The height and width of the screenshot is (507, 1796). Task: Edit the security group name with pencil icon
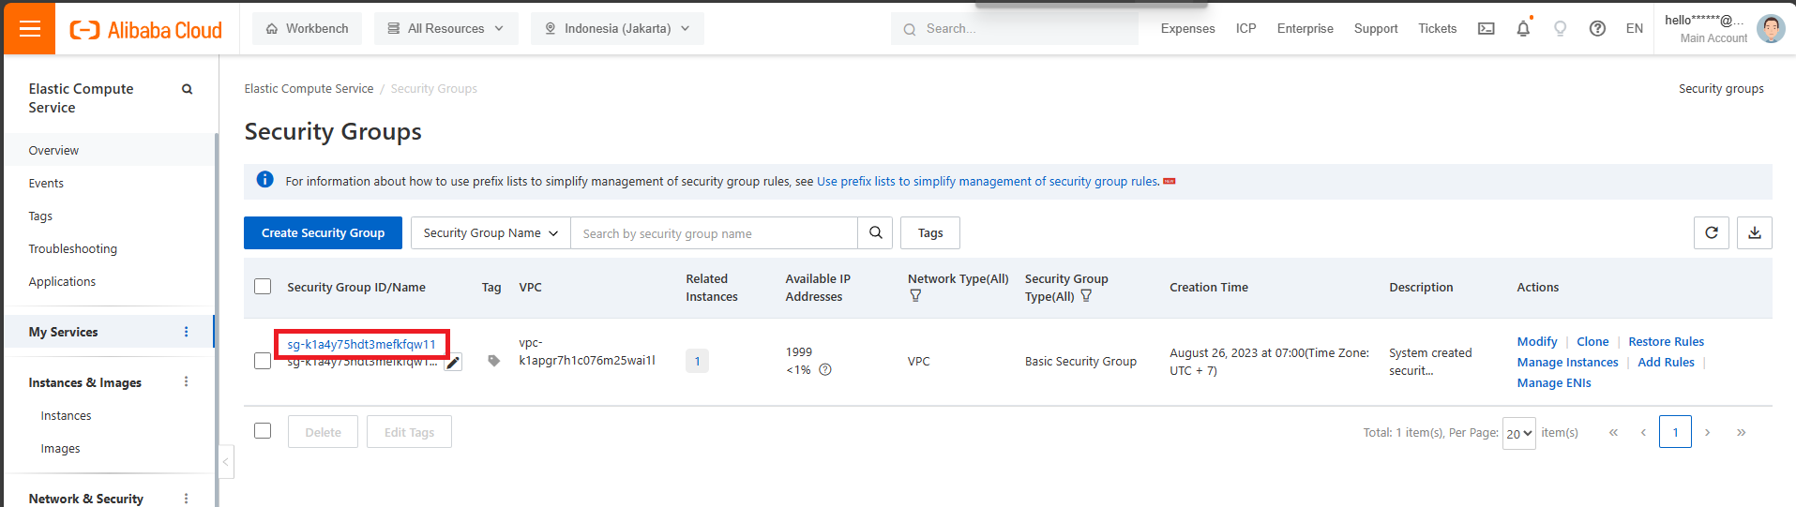coord(453,363)
